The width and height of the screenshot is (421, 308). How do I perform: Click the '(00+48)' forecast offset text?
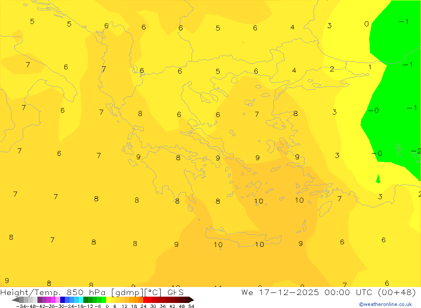(x=397, y=292)
